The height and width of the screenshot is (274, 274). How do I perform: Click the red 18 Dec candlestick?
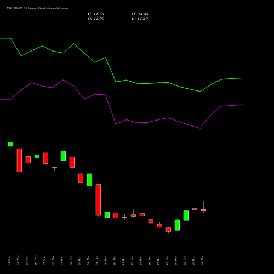pos(168,230)
